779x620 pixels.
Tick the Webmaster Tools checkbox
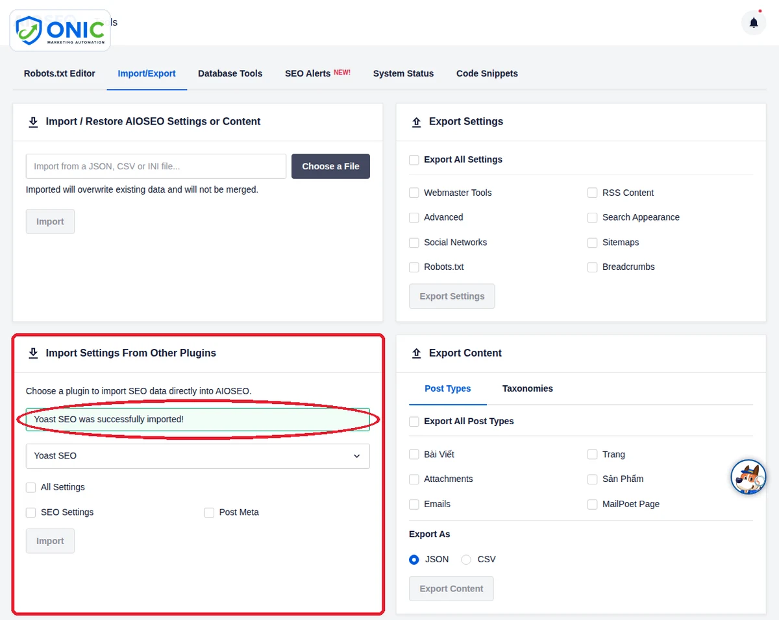414,193
